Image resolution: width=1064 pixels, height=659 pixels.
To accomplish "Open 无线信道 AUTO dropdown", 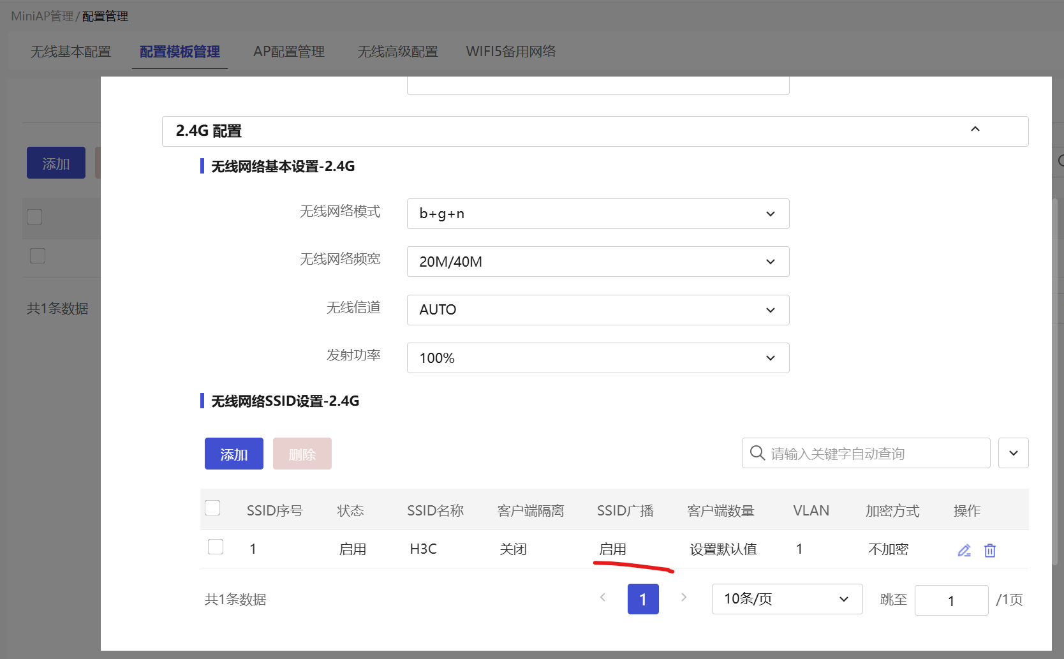I will pyautogui.click(x=598, y=310).
